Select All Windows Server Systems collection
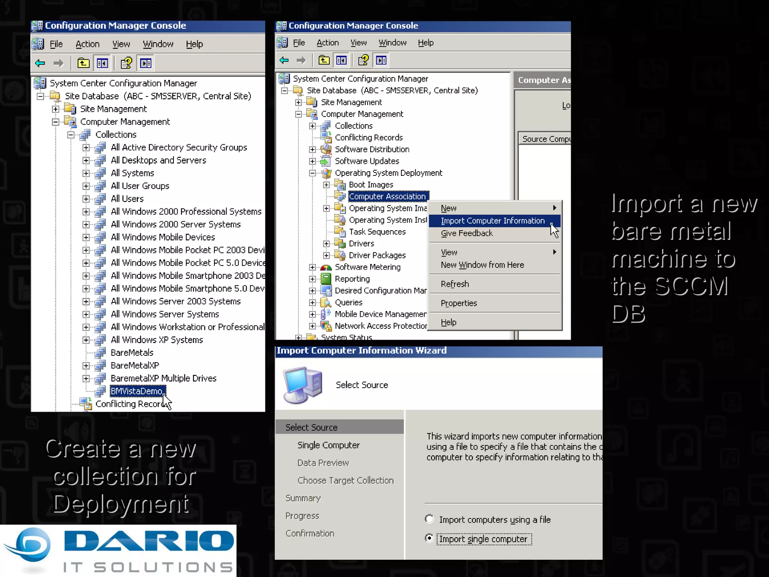This screenshot has height=577, width=769. click(x=165, y=314)
